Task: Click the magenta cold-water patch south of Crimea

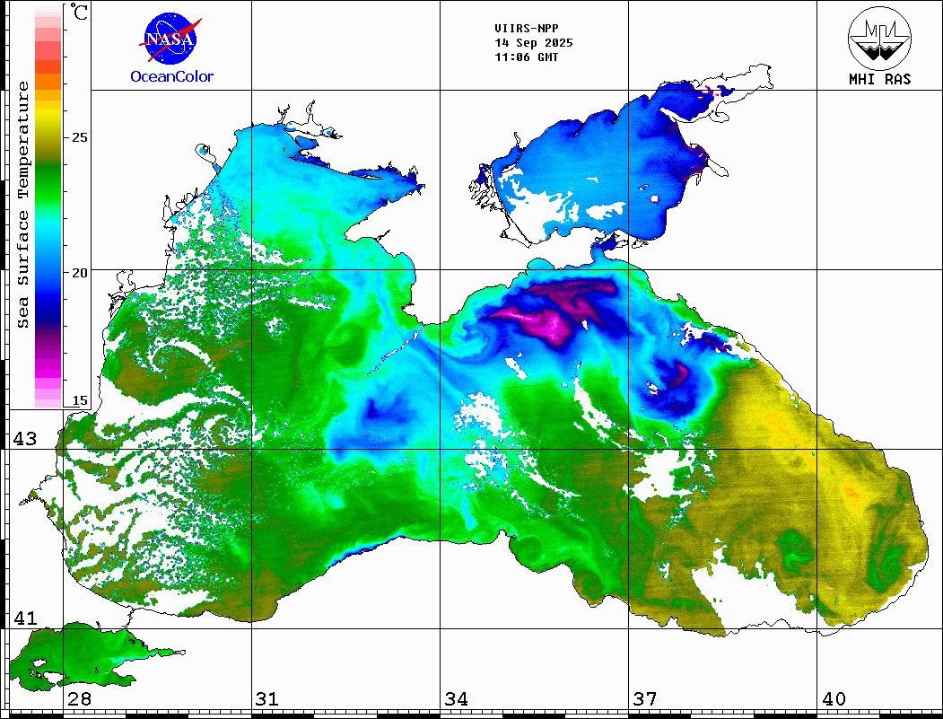Action: pos(547,319)
